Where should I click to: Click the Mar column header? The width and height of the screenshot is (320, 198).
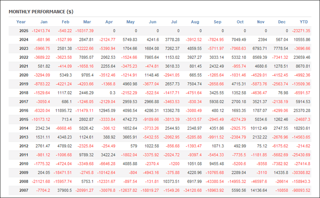(87, 22)
